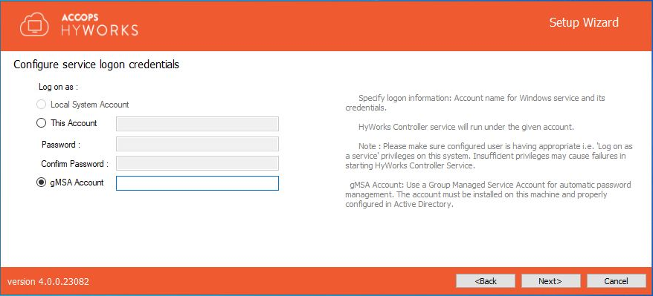Choose the This Account radio option
This screenshot has width=653, height=296.
pos(41,123)
